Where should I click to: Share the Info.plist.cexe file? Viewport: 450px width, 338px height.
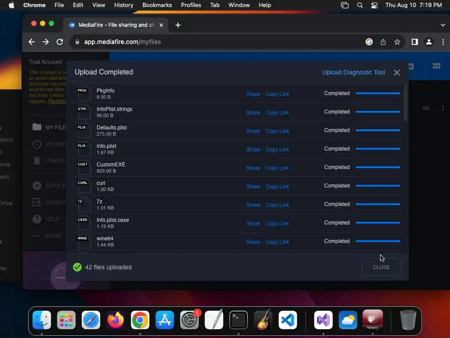click(253, 224)
